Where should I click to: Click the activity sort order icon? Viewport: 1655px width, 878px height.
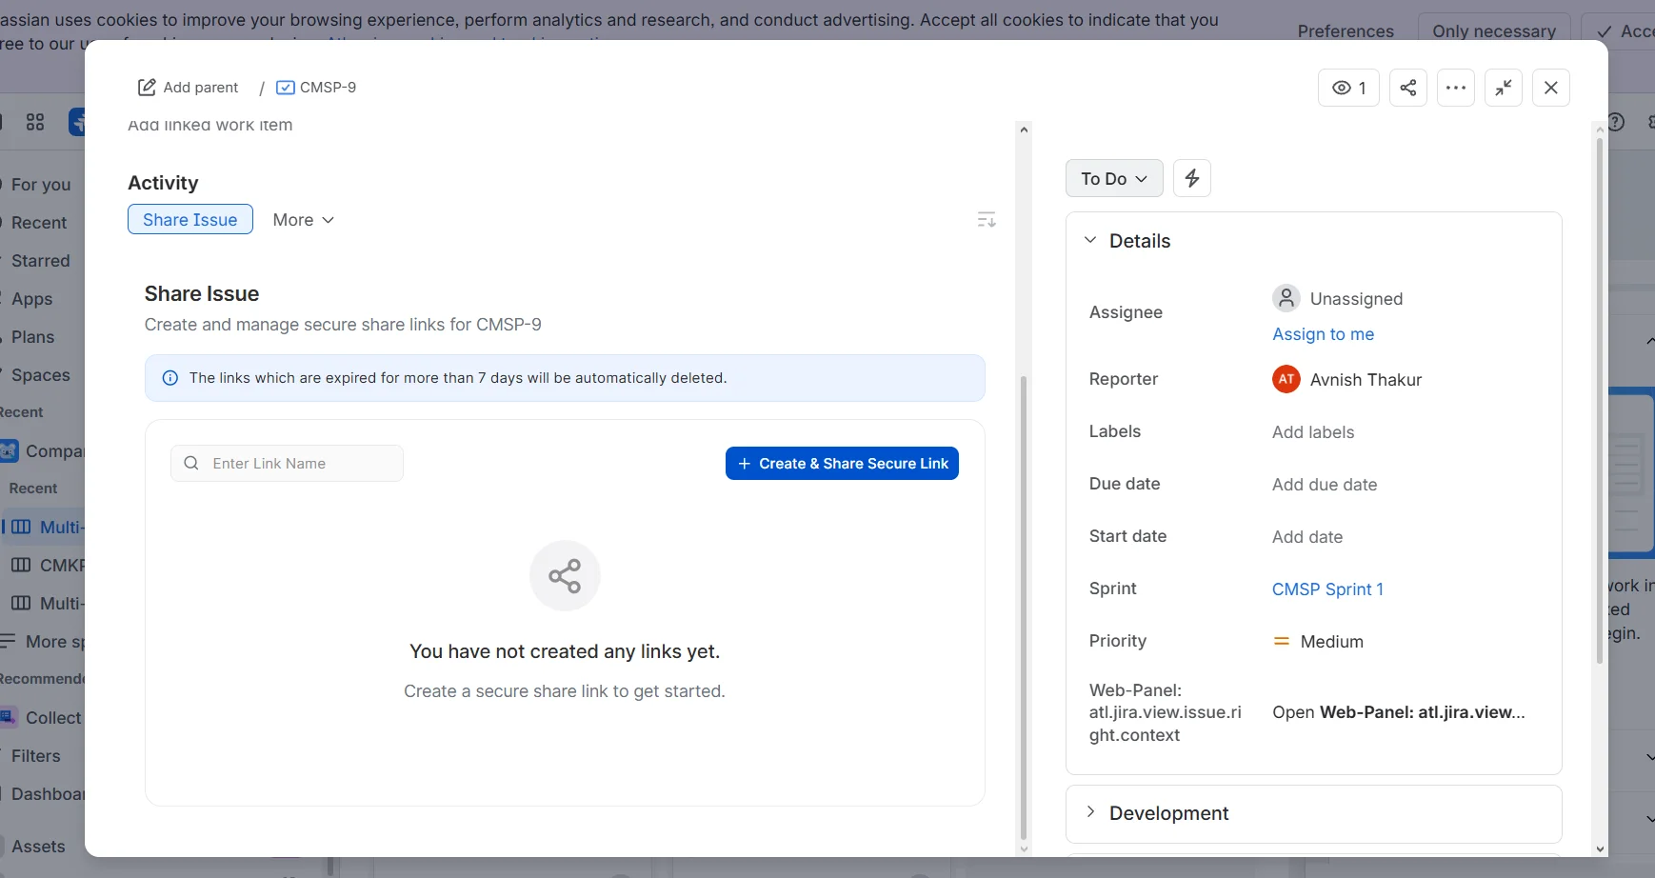[987, 220]
